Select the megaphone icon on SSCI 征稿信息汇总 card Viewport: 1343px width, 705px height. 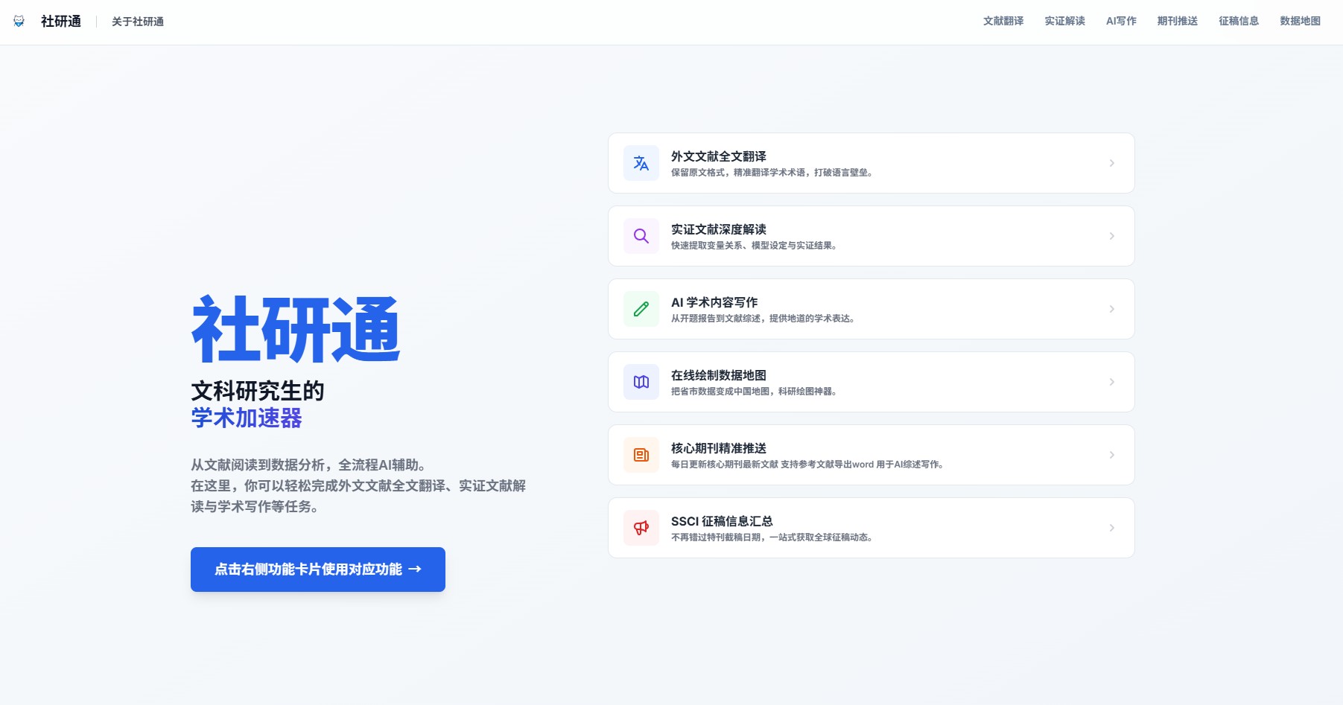pos(641,528)
